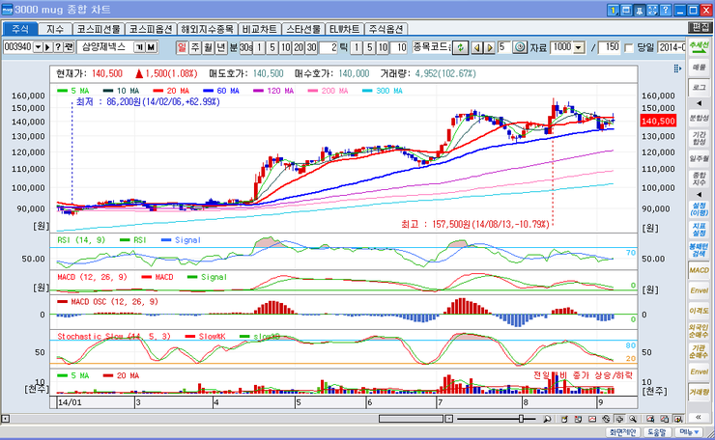The width and height of the screenshot is (715, 440).
Task: Open the 해외지수종목 tab
Action: 207,29
